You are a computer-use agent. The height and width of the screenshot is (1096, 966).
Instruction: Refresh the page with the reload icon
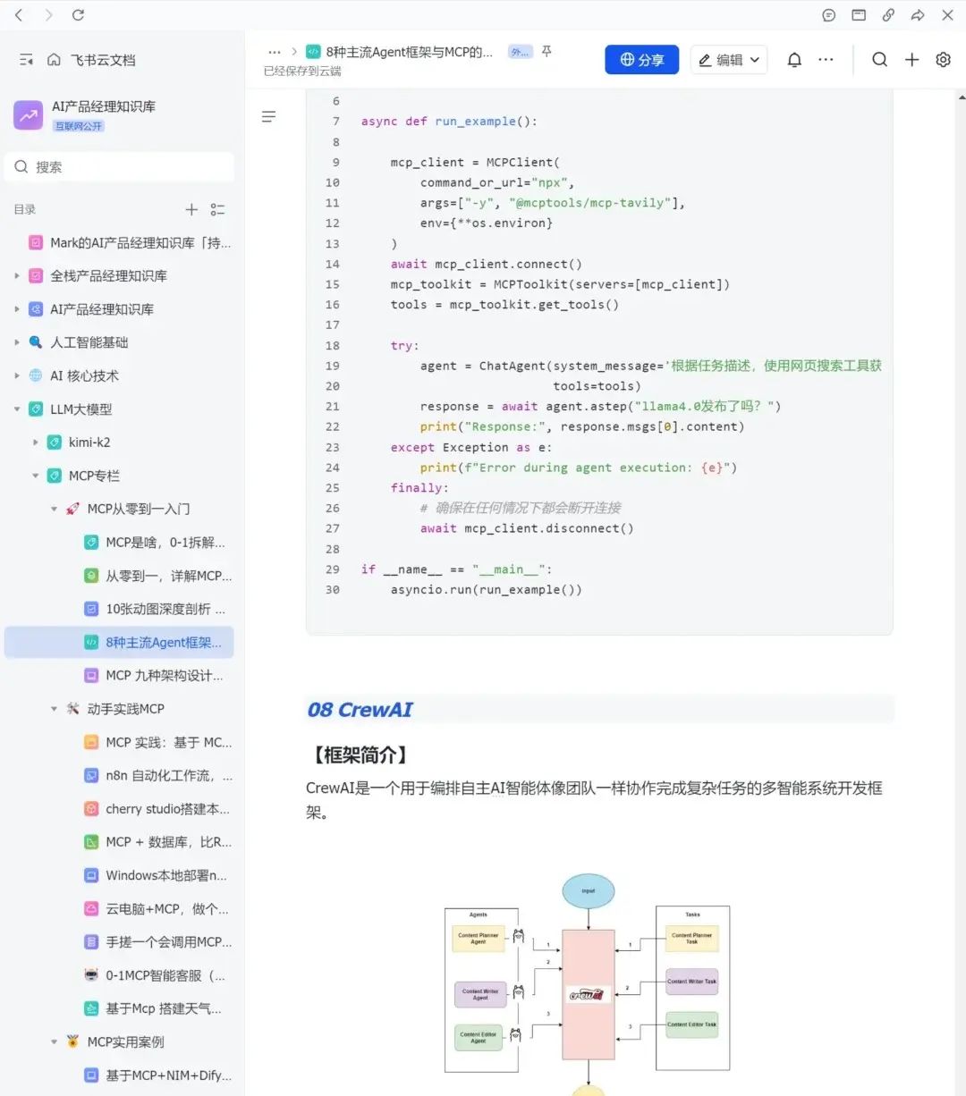coord(78,15)
